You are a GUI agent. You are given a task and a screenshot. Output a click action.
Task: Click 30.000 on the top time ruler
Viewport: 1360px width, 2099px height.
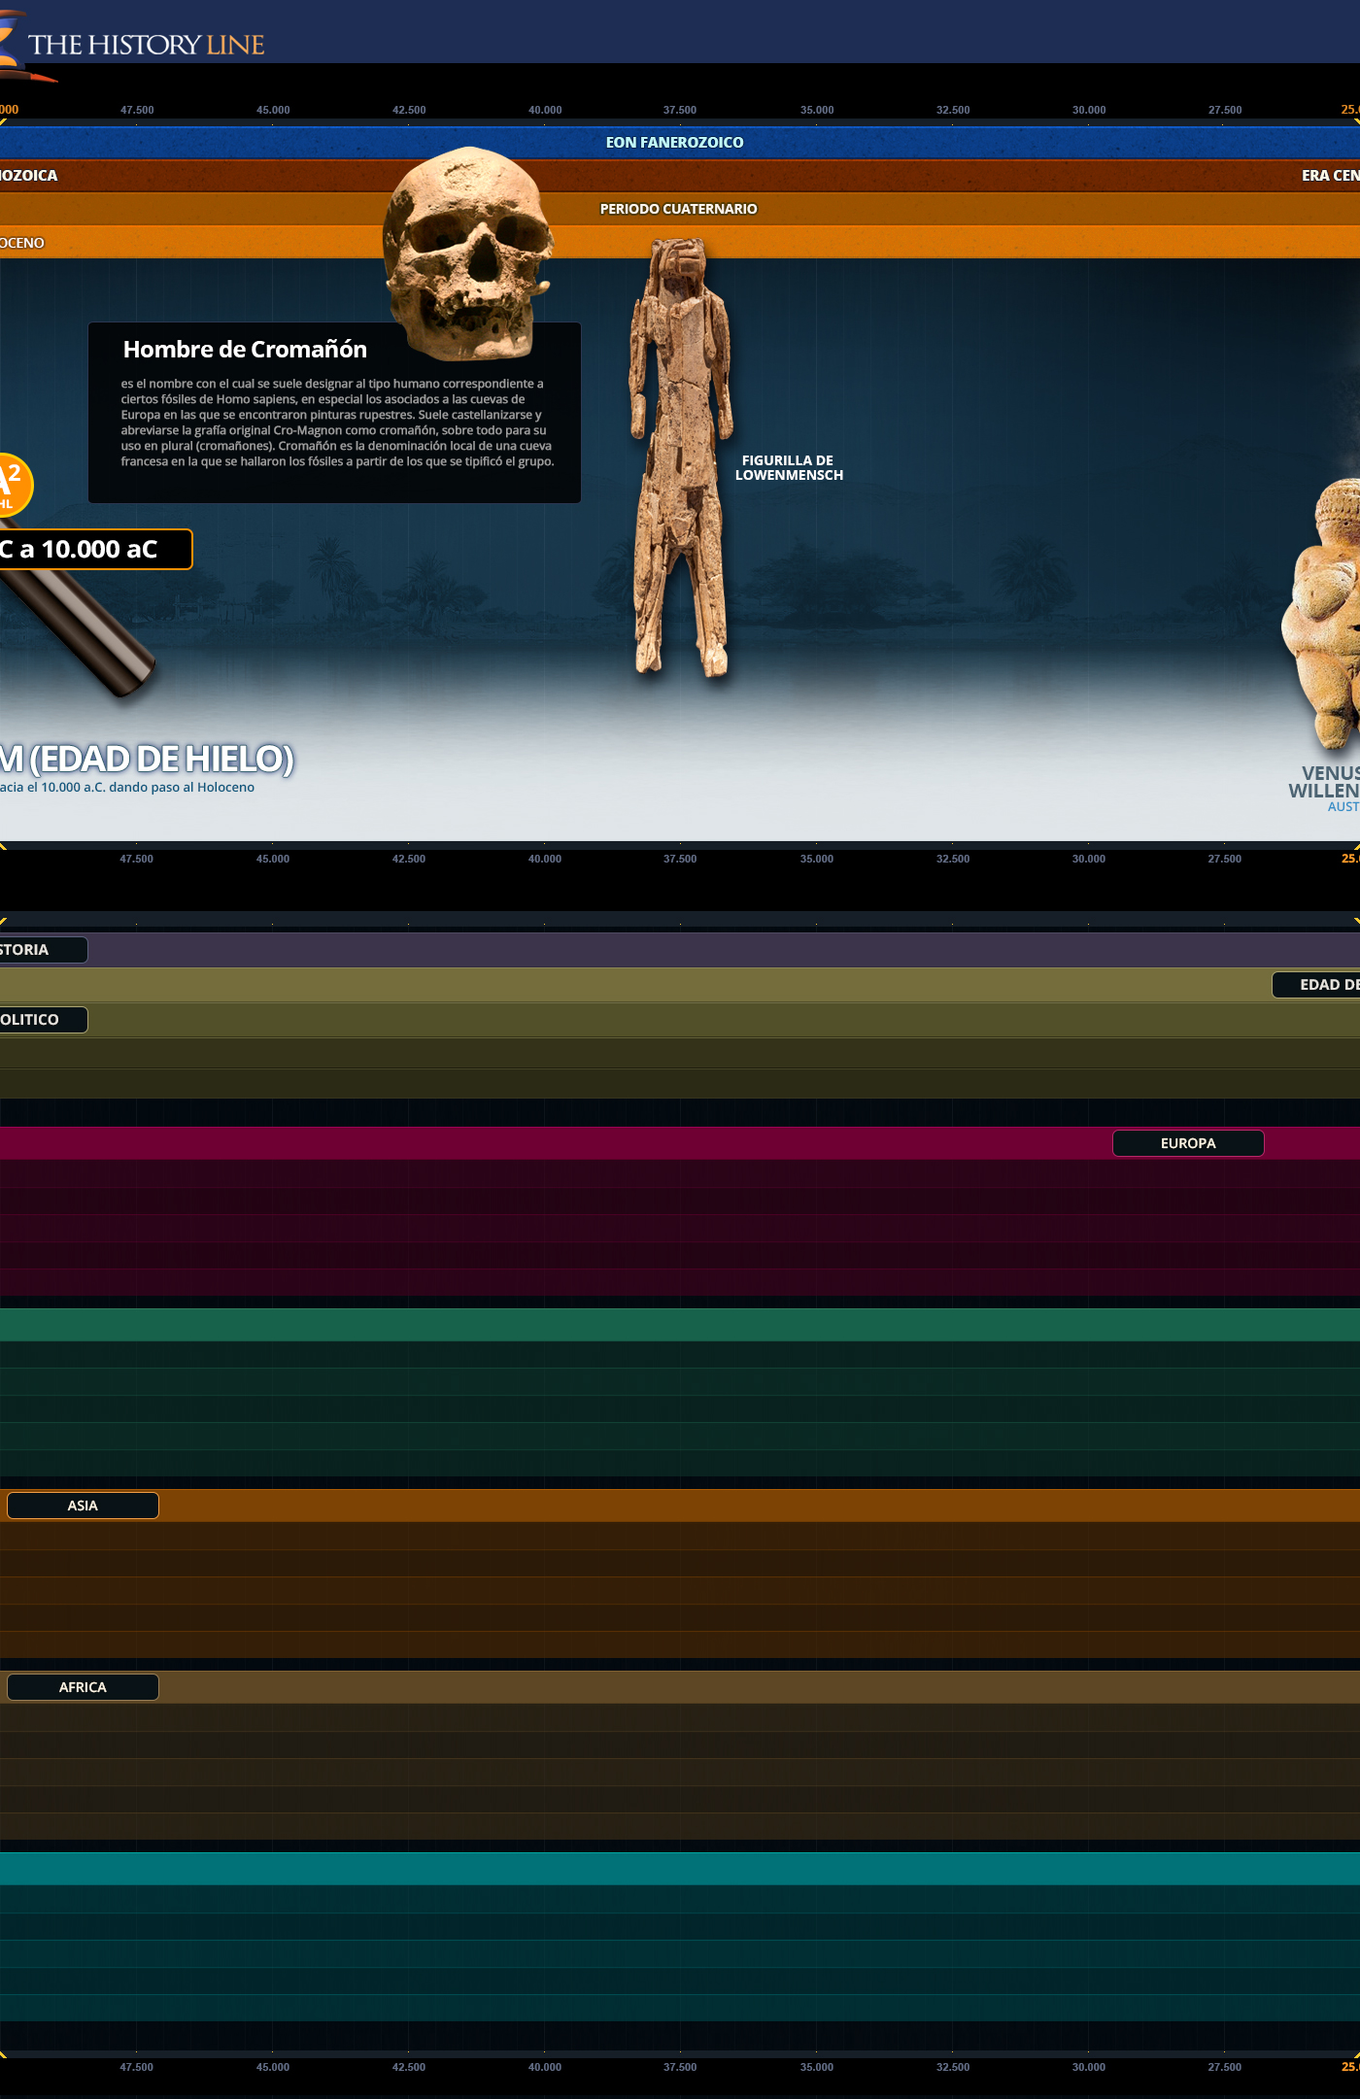[x=1089, y=110]
